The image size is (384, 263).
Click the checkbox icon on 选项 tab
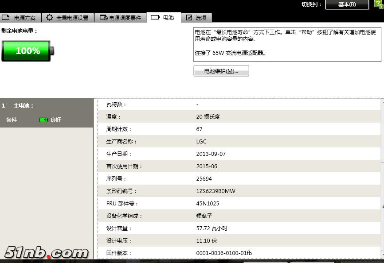pyautogui.click(x=189, y=17)
